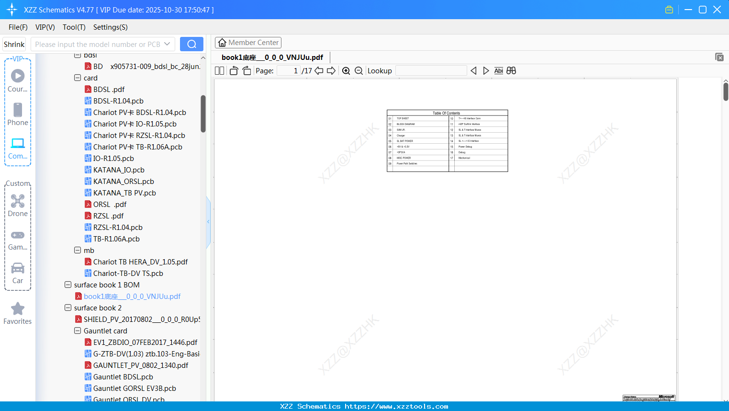Zoom out of the PDF
This screenshot has height=411, width=729.
coord(359,71)
